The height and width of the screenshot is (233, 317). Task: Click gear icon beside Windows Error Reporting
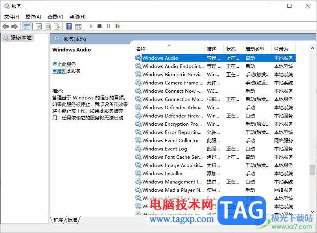click(138, 132)
